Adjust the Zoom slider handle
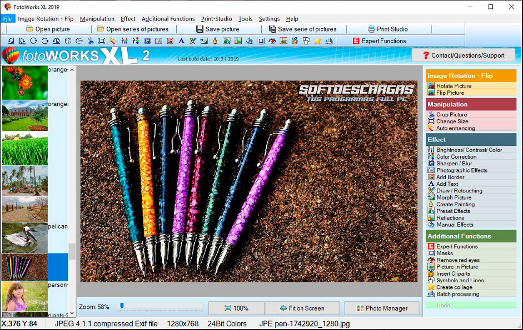Screen dimensions: 523x330 point(122,306)
